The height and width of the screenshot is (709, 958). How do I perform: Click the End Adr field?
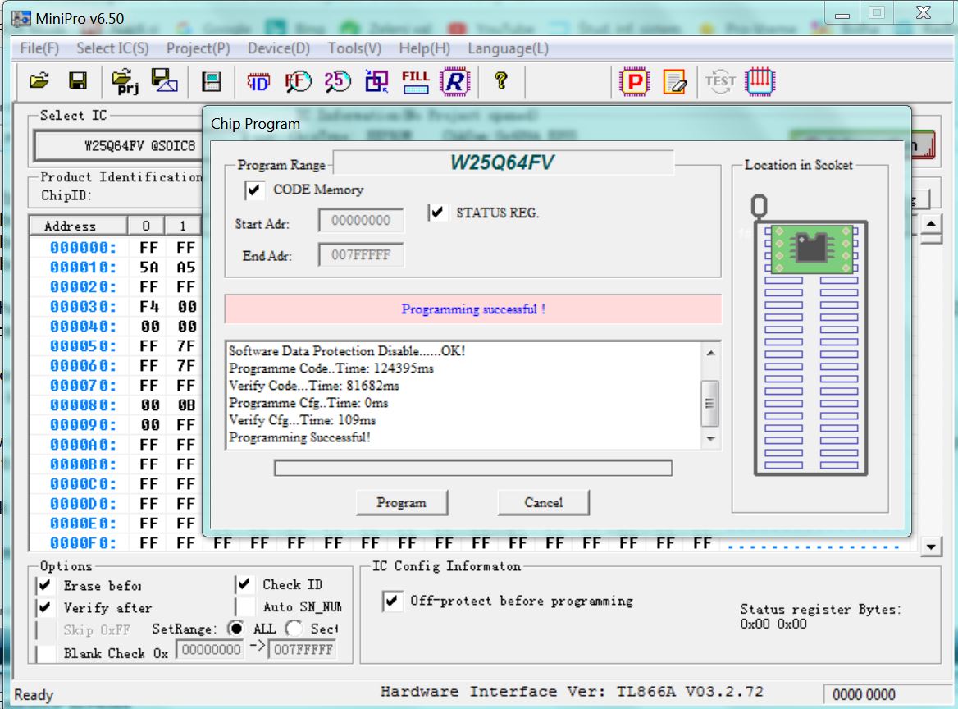[360, 255]
